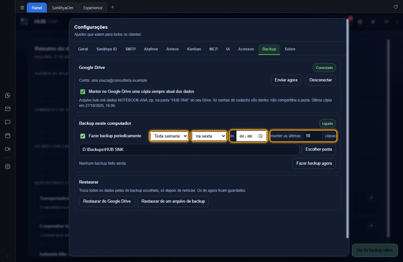Click the Escolher pasta button
The width and height of the screenshot is (403, 262).
pyautogui.click(x=319, y=149)
